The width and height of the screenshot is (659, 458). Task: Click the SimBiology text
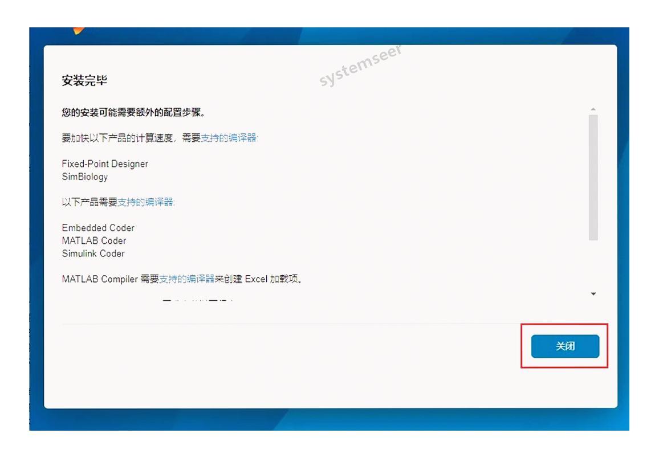point(84,177)
